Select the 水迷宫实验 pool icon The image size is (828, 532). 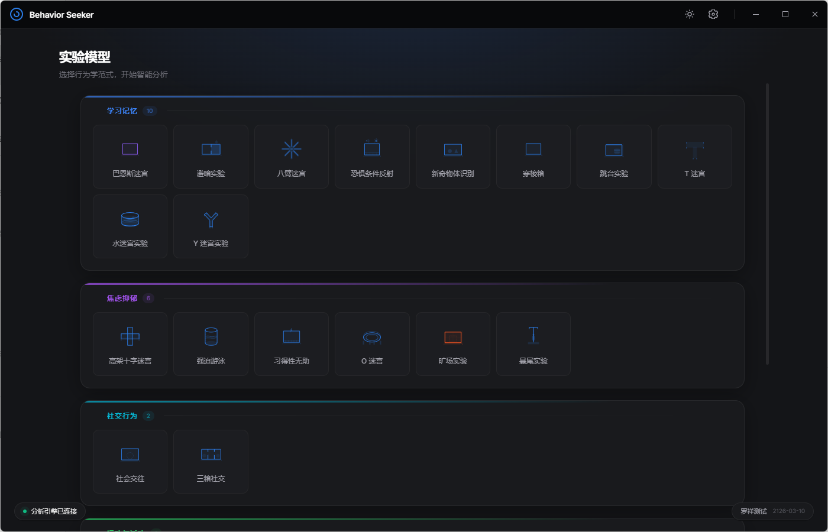click(x=130, y=219)
